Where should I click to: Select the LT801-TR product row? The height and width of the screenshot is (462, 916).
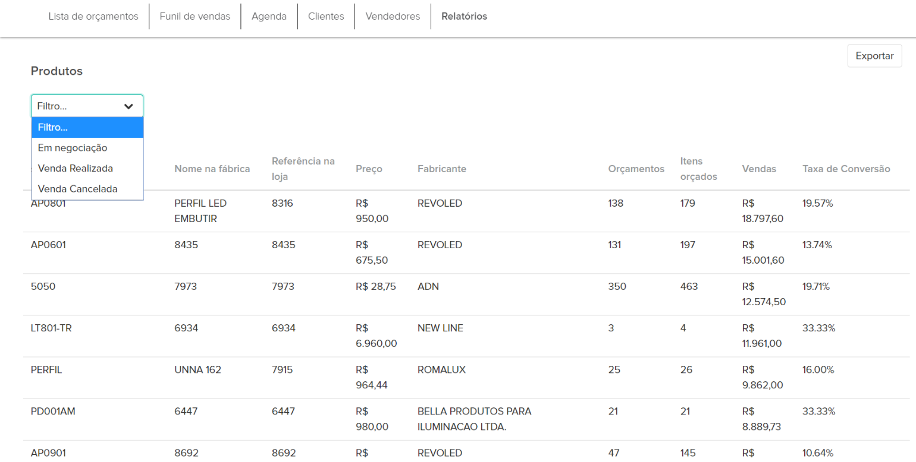[x=51, y=328]
